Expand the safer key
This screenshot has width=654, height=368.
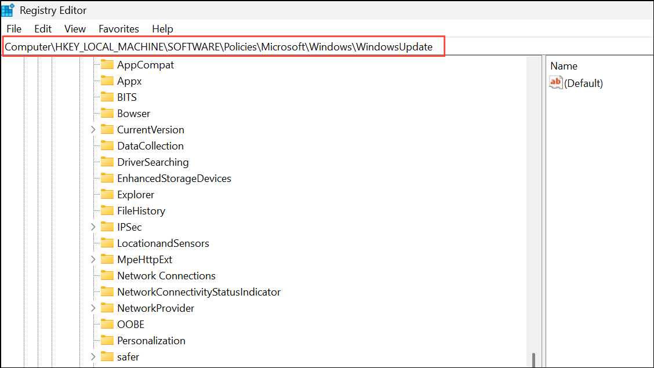pyautogui.click(x=93, y=357)
